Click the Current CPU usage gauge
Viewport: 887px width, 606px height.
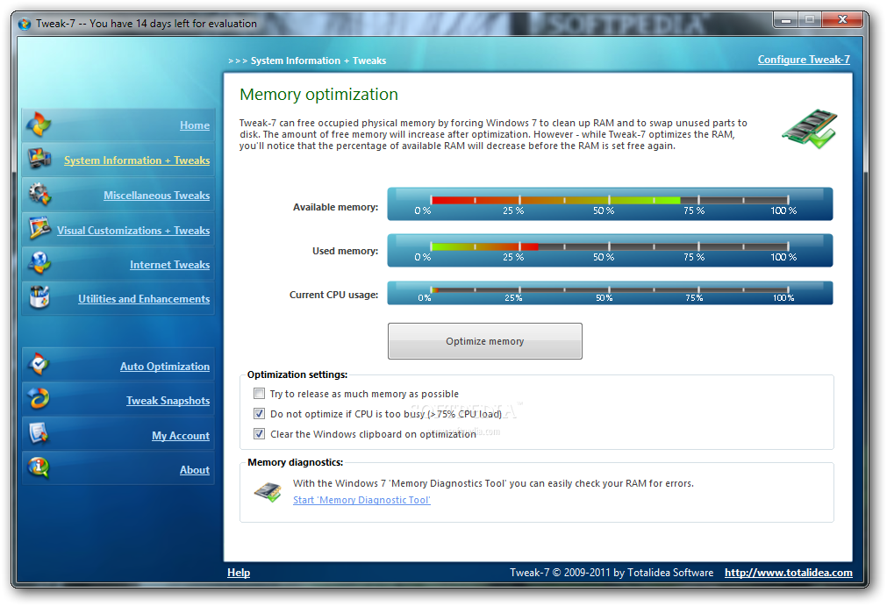[610, 293]
